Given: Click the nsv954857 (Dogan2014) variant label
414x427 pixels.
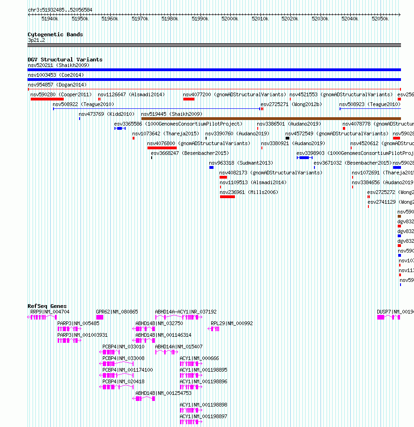Looking at the screenshot, I should coord(57,85).
